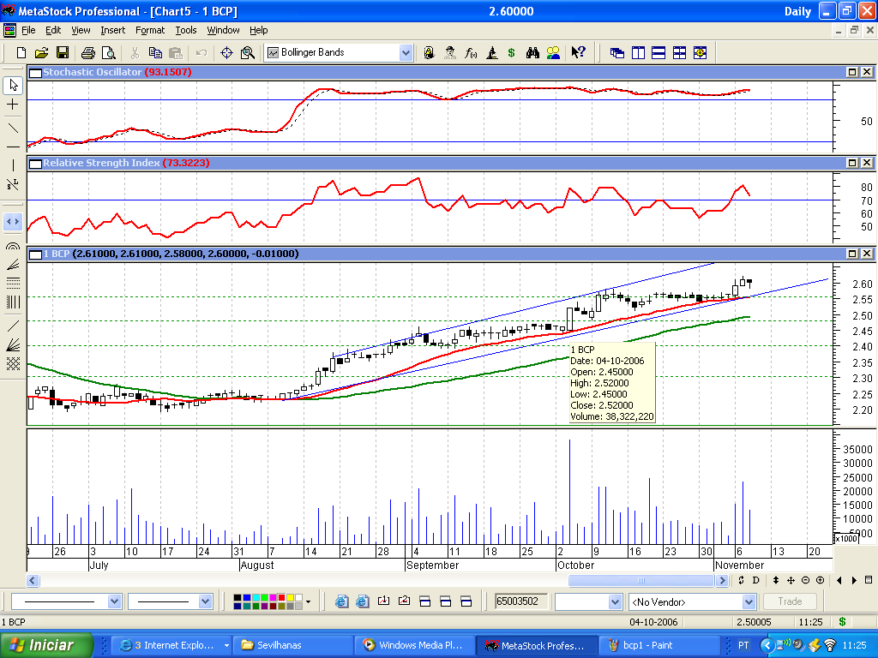Click the green dollar sign toolbar icon
878x658 pixels.
(x=511, y=52)
